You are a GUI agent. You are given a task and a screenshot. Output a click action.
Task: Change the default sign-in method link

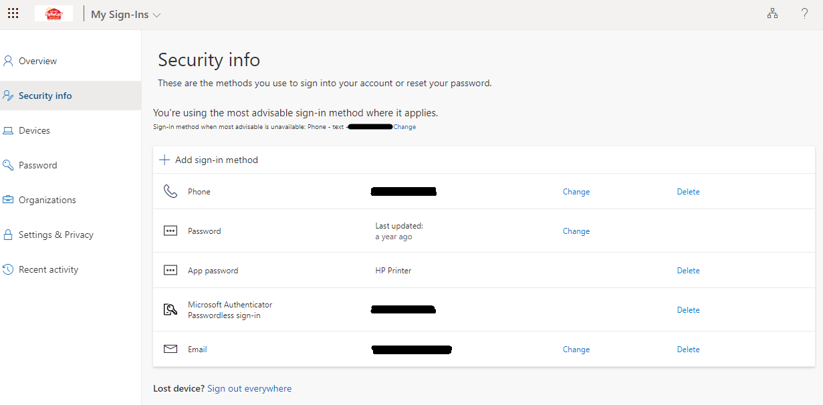coord(404,127)
